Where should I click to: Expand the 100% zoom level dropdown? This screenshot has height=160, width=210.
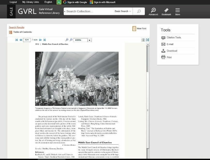(x=89, y=40)
